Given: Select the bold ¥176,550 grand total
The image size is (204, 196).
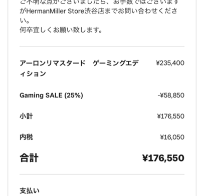Looking at the screenshot, I should point(163,158).
